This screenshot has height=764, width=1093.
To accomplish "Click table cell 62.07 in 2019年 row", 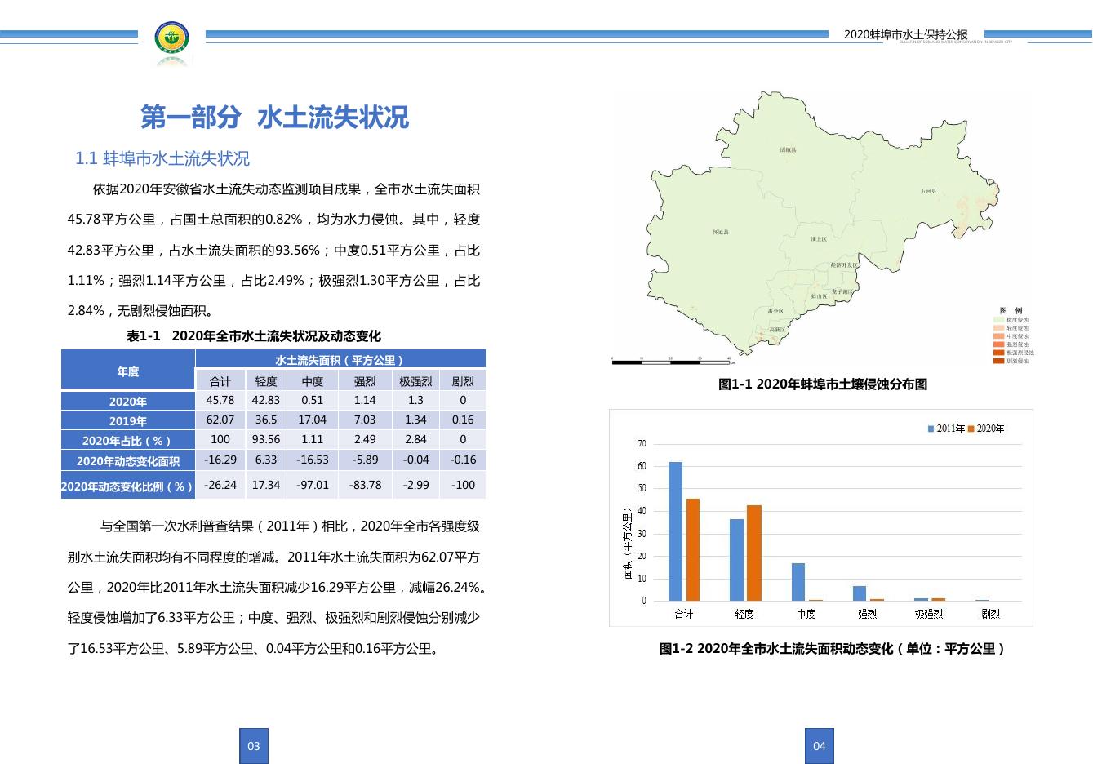I will 220,420.
